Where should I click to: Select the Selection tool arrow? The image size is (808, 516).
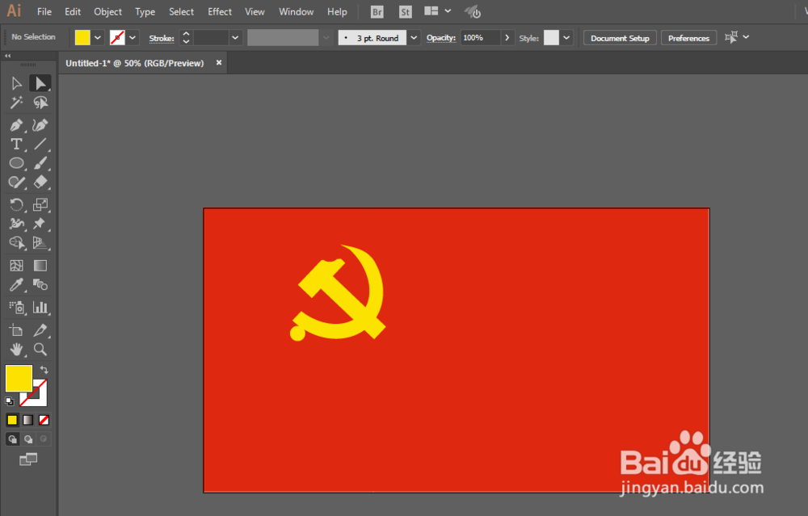tap(16, 83)
